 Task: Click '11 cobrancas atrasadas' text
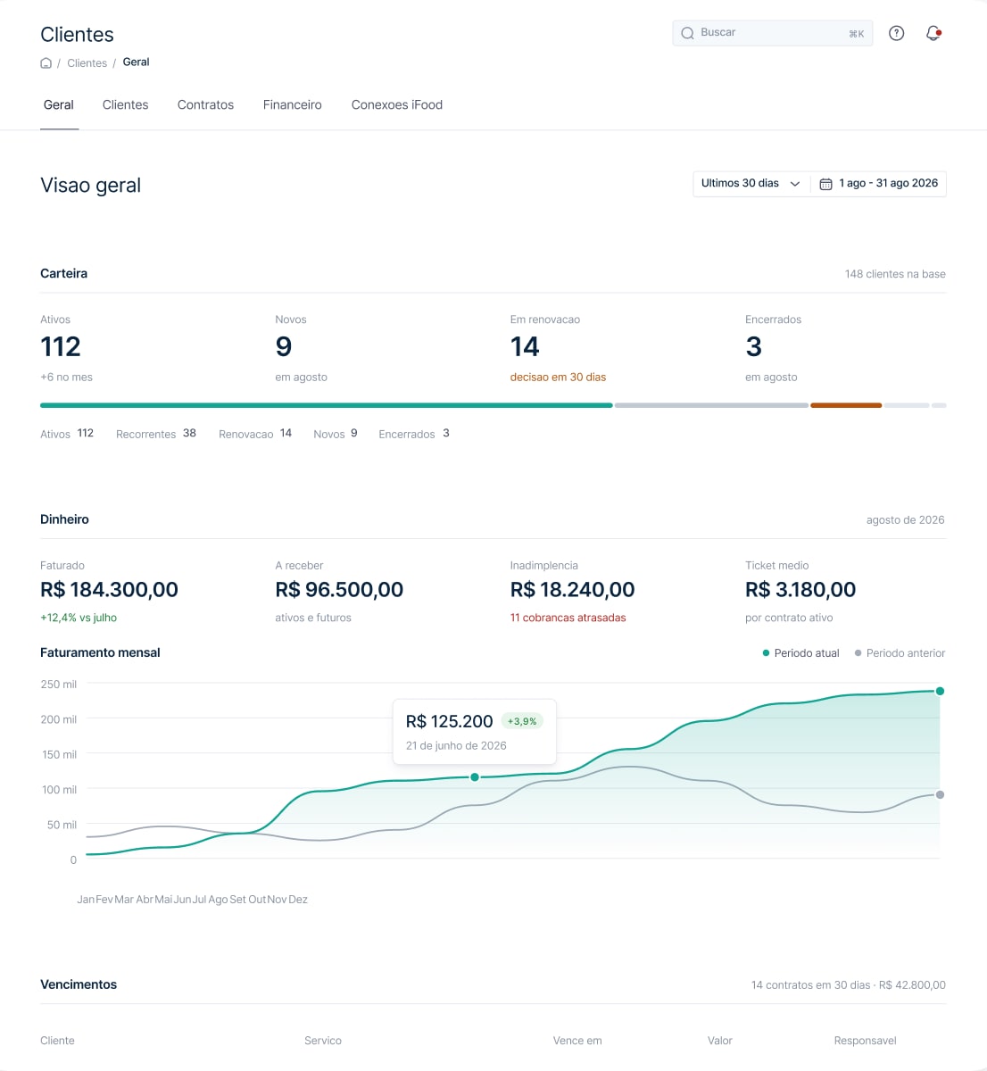coord(568,618)
